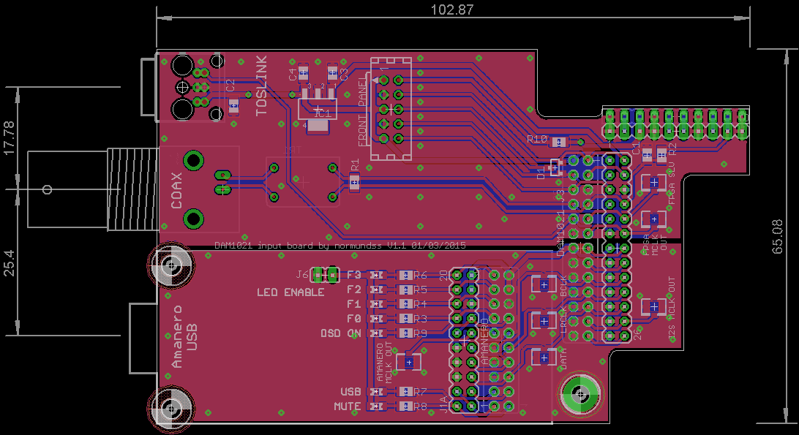Select resistor R7 reference text
The height and width of the screenshot is (435, 799).
pyautogui.click(x=421, y=392)
